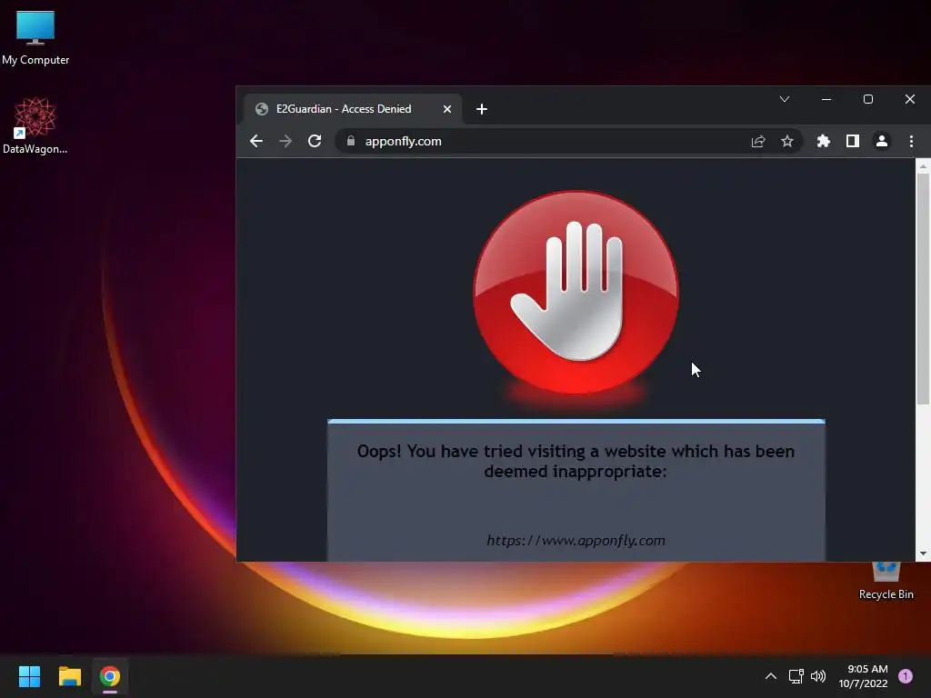Click the scrollbar up arrow

(923, 167)
